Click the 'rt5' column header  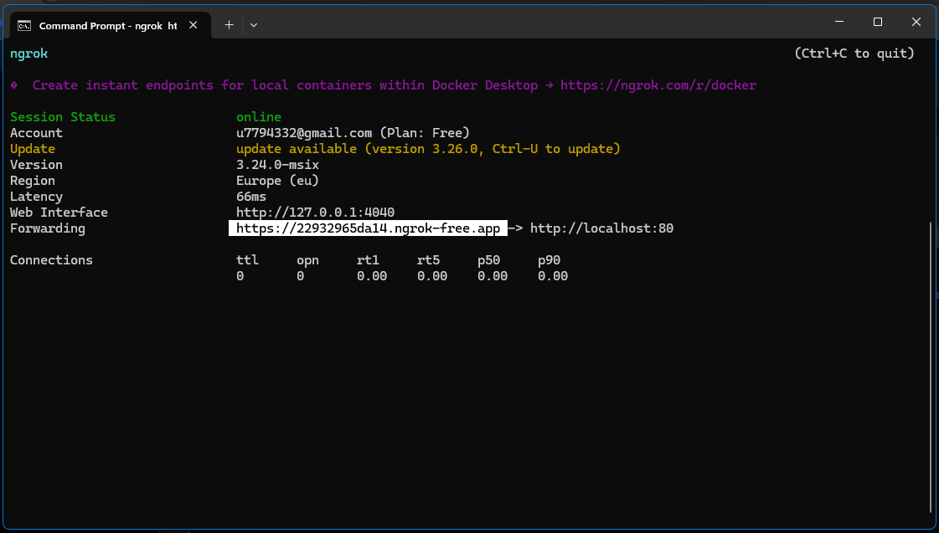428,259
